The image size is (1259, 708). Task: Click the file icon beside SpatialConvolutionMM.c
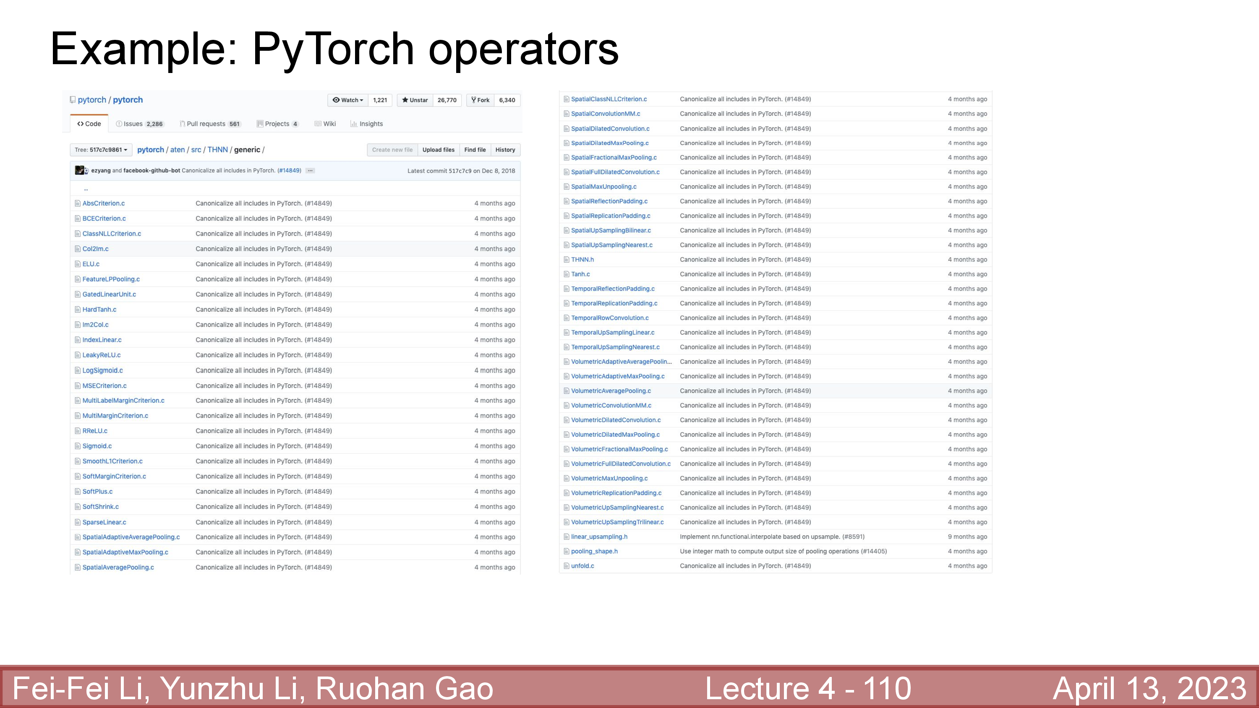pos(567,114)
